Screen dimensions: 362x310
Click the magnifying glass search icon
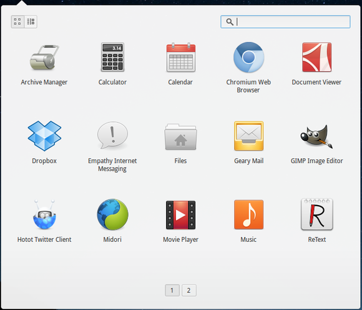point(230,22)
